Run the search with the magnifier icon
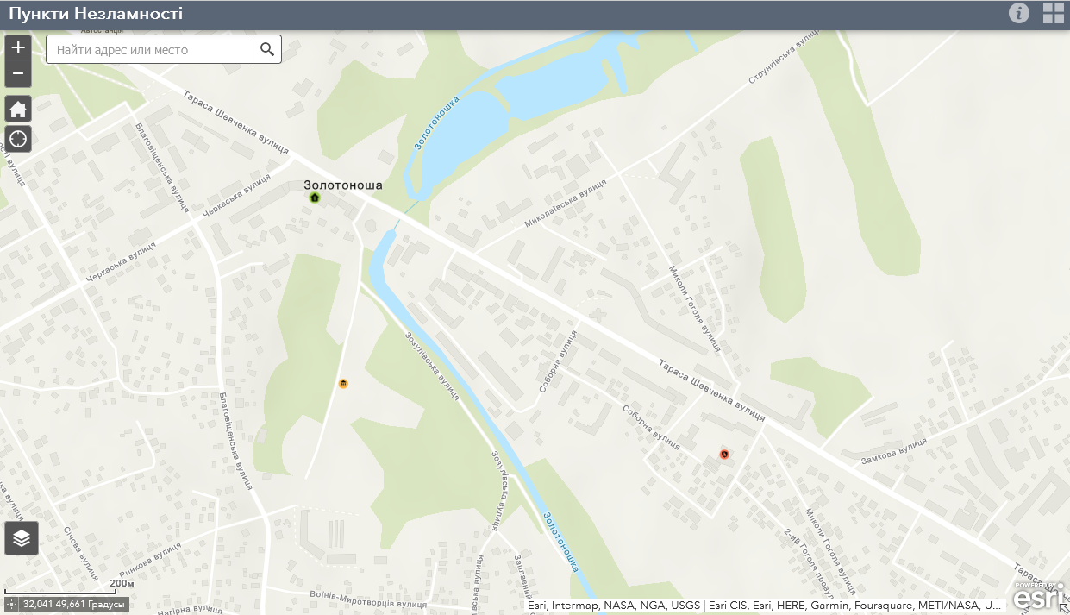Screen dimensions: 1070x615 click(x=267, y=49)
